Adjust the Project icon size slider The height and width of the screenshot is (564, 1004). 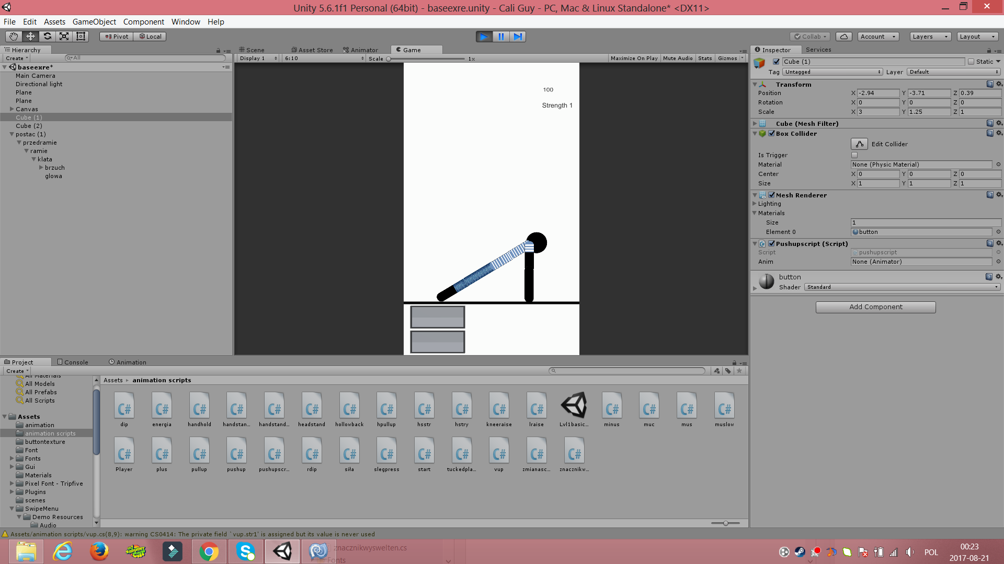(725, 523)
